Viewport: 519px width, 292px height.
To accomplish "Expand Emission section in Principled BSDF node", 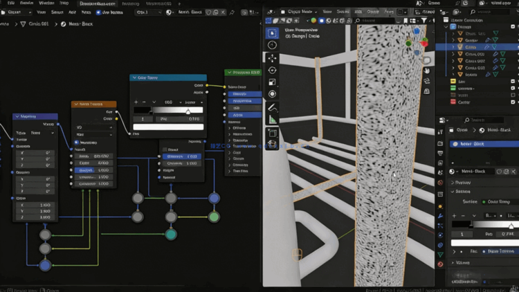I will 229,165.
